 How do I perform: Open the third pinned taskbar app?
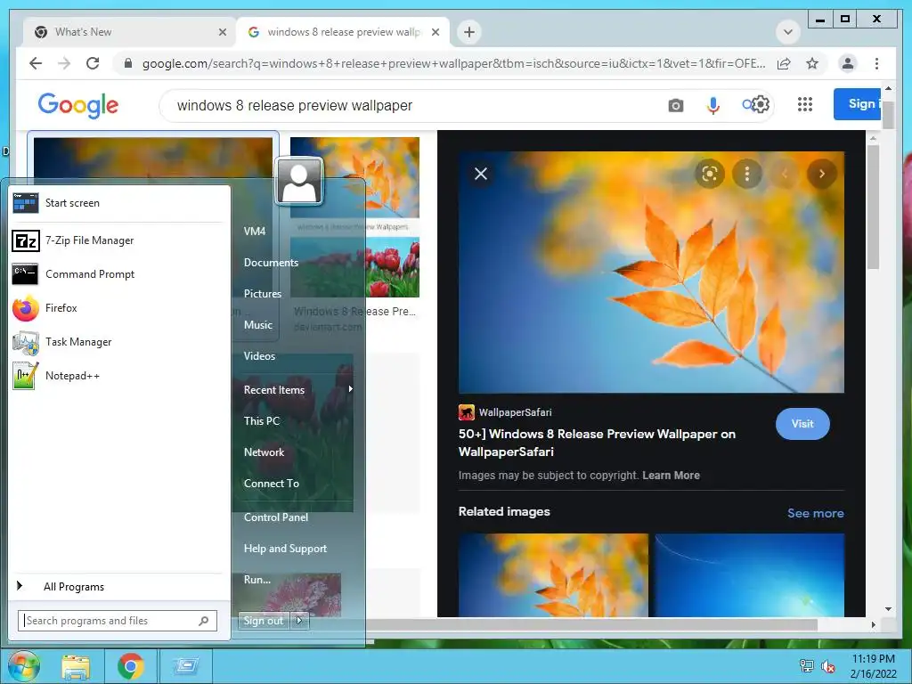[x=185, y=666]
